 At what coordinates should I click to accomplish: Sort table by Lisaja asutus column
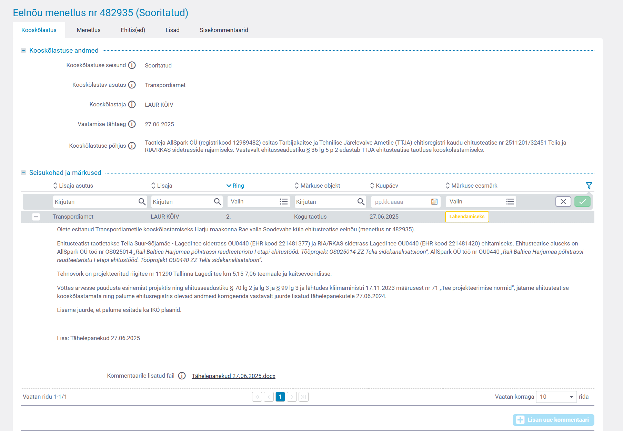(x=73, y=186)
